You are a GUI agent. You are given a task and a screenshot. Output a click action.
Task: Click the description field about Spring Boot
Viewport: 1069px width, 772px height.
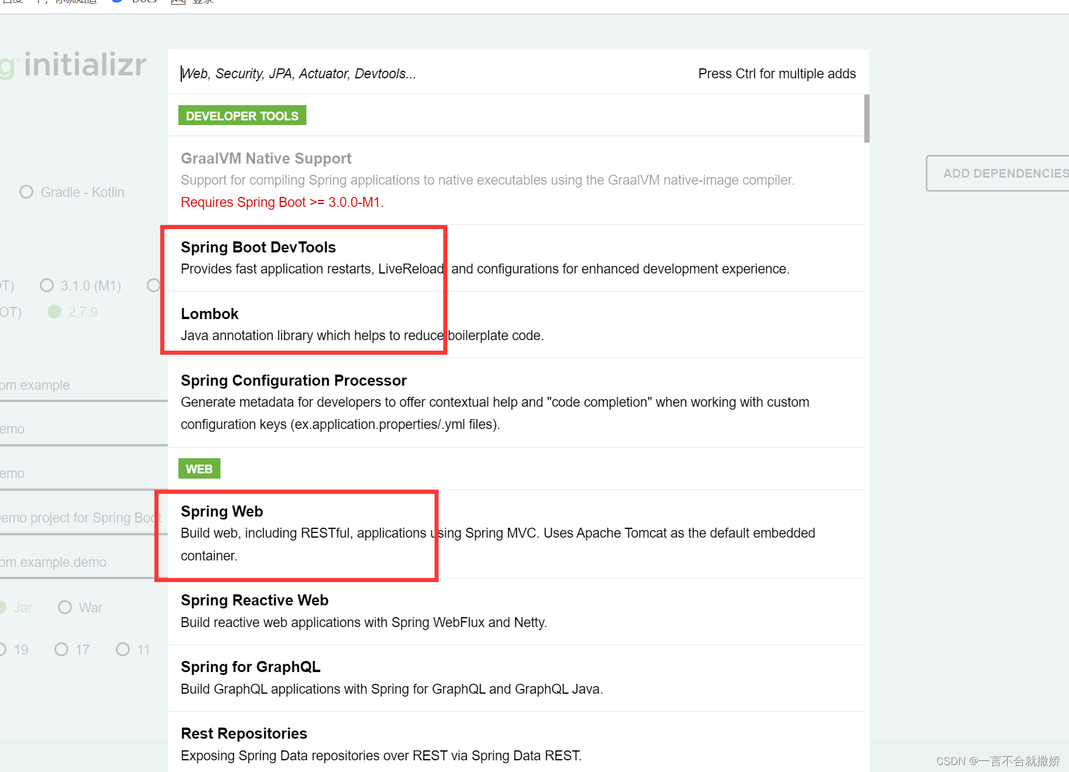tap(84, 518)
